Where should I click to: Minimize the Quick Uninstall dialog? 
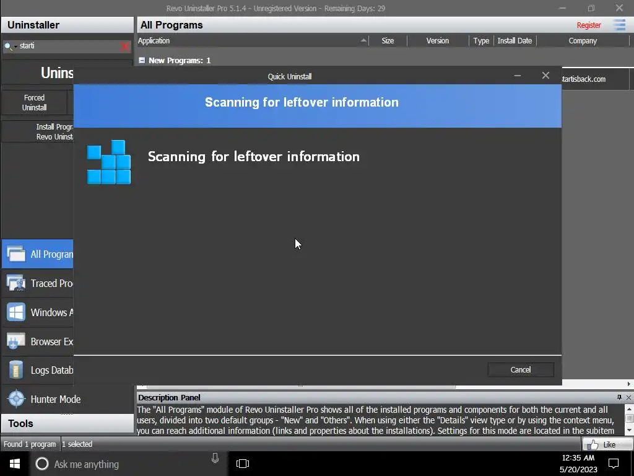coord(517,76)
